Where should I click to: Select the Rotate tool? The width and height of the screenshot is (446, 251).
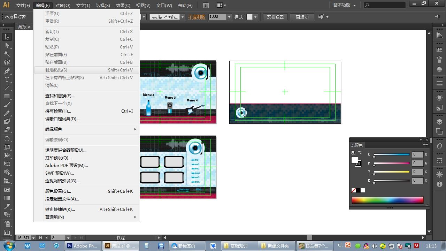[x=7, y=139]
